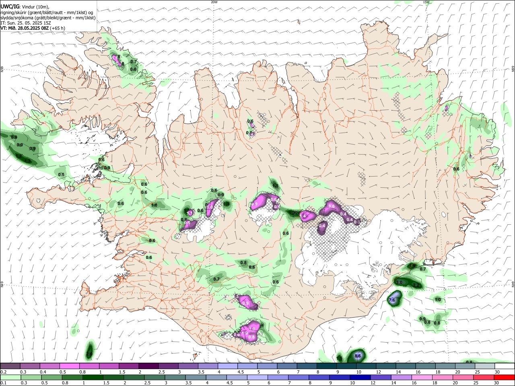Click the 3.0 rainfall value near the southeast coast
515x386 pixels.
399,283
